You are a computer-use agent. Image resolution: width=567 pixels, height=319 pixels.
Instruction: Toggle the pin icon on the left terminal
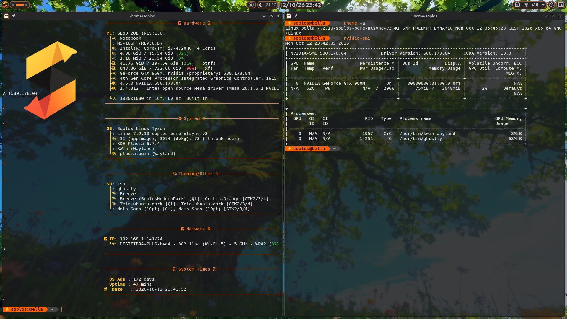(x=14, y=16)
